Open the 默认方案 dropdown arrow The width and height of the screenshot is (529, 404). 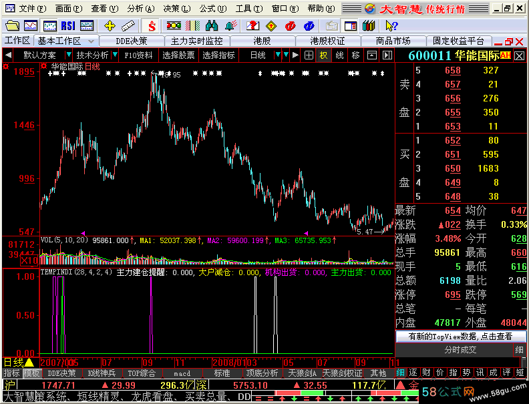point(69,55)
